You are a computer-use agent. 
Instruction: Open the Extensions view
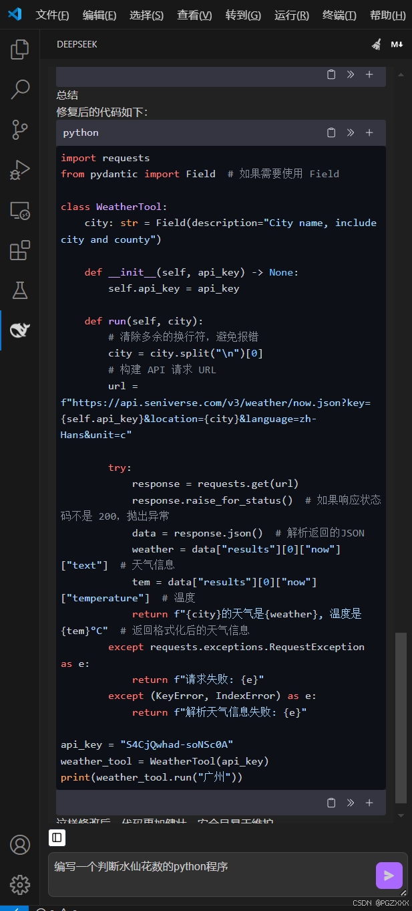coord(20,251)
